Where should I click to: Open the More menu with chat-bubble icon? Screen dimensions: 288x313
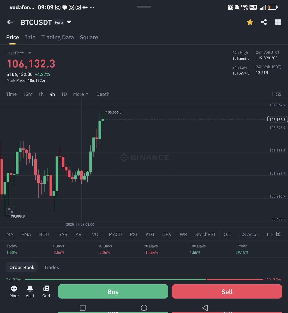point(14,292)
